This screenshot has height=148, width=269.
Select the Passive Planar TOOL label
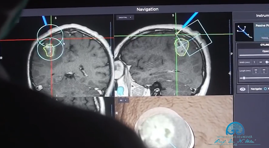[x=265, y=38]
